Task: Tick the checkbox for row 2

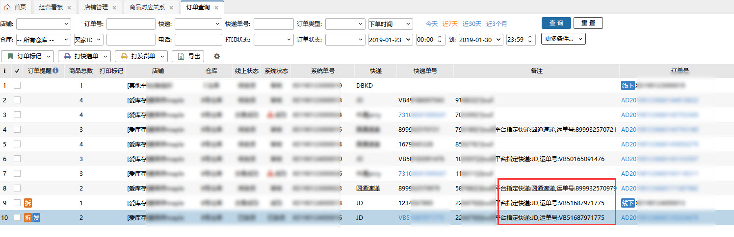Action: [x=17, y=100]
